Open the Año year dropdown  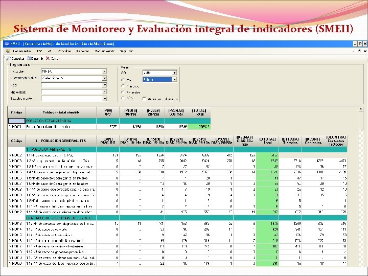(174, 73)
